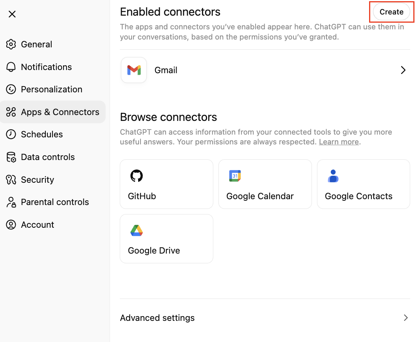Image resolution: width=418 pixels, height=342 pixels.
Task: Close the settings panel
Action: tap(12, 14)
